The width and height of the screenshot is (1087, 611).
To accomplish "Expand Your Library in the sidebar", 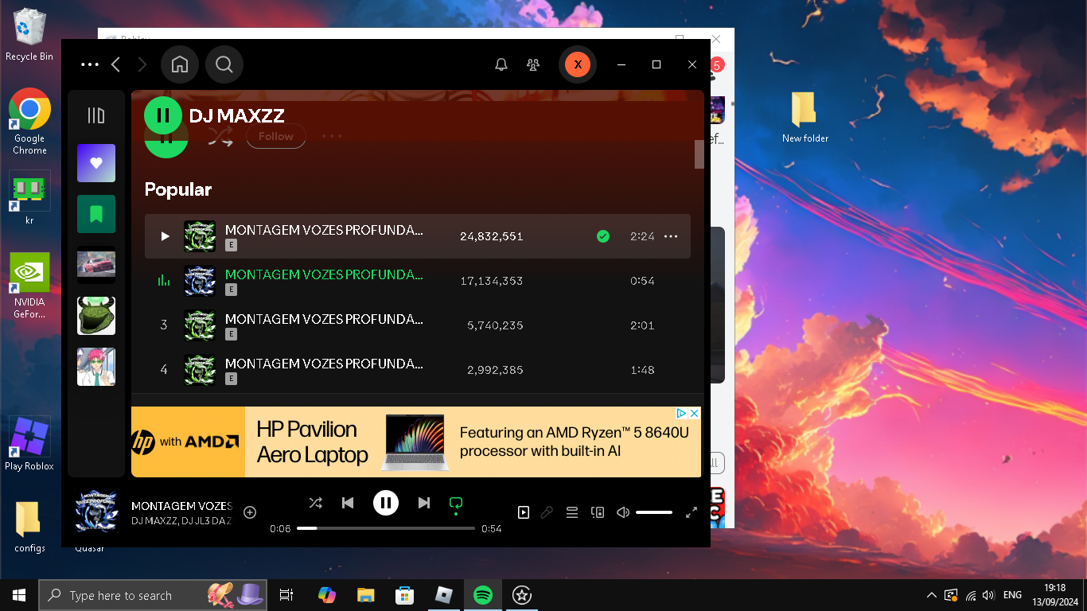I will point(96,116).
